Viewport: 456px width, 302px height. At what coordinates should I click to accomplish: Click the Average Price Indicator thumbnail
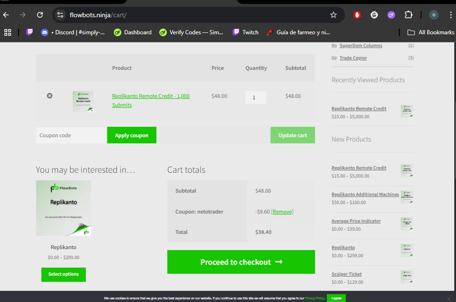pos(407,224)
